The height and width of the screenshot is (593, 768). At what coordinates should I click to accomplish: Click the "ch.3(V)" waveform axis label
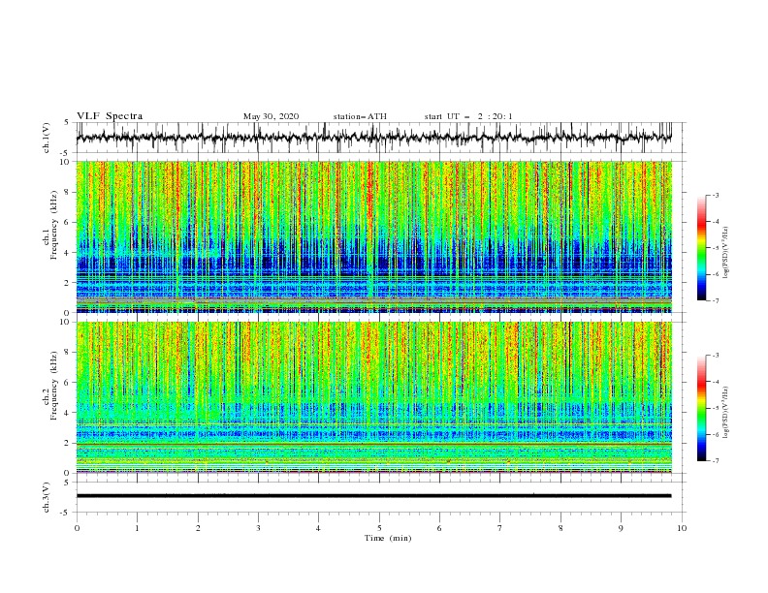pyautogui.click(x=47, y=497)
